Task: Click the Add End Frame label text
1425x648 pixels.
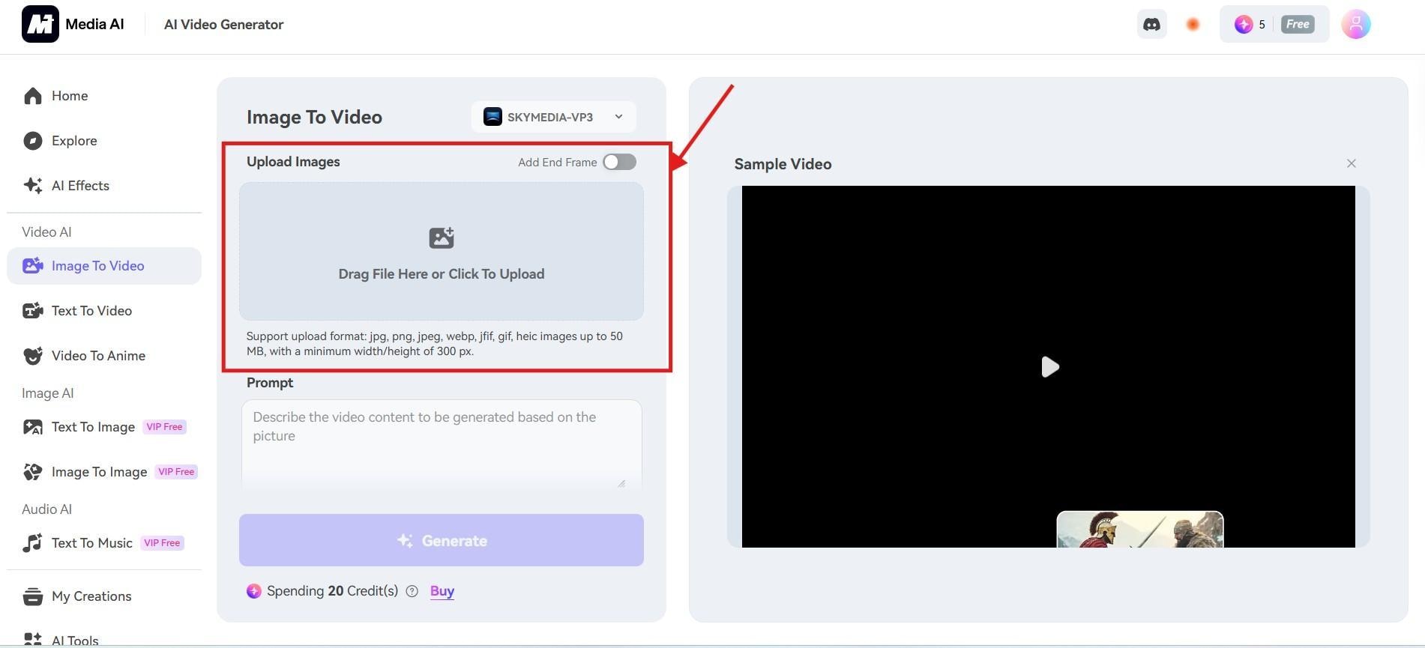Action: [x=557, y=163]
